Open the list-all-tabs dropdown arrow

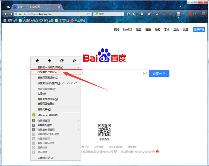point(180,7)
